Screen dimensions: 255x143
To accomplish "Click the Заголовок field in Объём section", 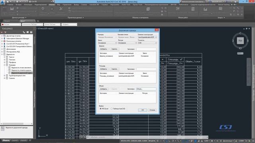I will point(146,89).
